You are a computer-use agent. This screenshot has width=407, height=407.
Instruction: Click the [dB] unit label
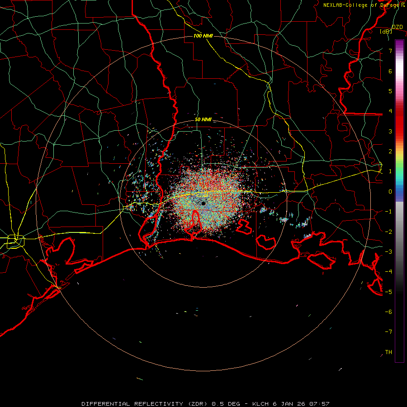[386, 31]
